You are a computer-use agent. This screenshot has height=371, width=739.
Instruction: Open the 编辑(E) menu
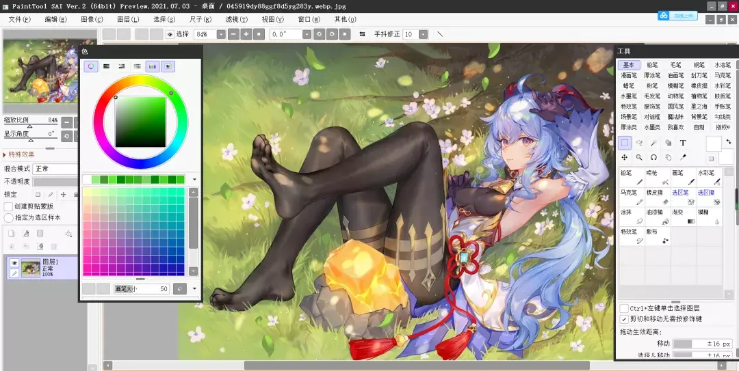coord(55,19)
